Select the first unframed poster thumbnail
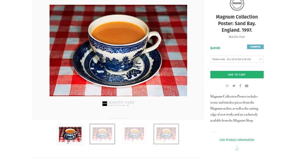Viewport: 287px width, 161px height. (x=70, y=134)
